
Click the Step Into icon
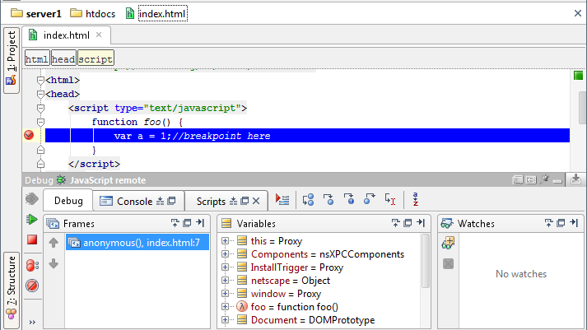click(x=328, y=200)
